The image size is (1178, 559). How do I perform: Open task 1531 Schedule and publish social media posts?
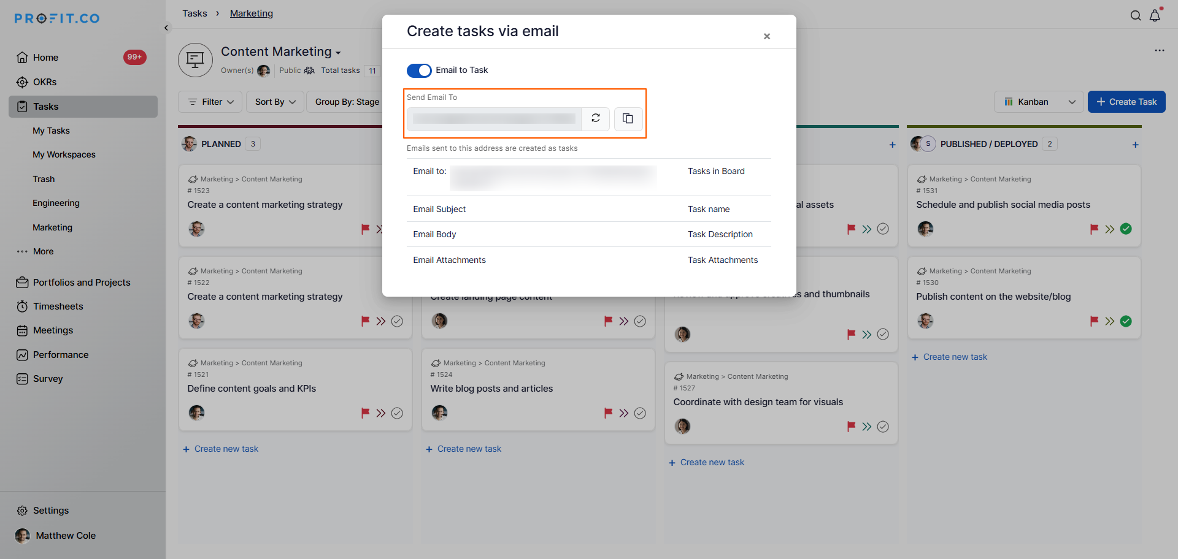coord(1003,205)
